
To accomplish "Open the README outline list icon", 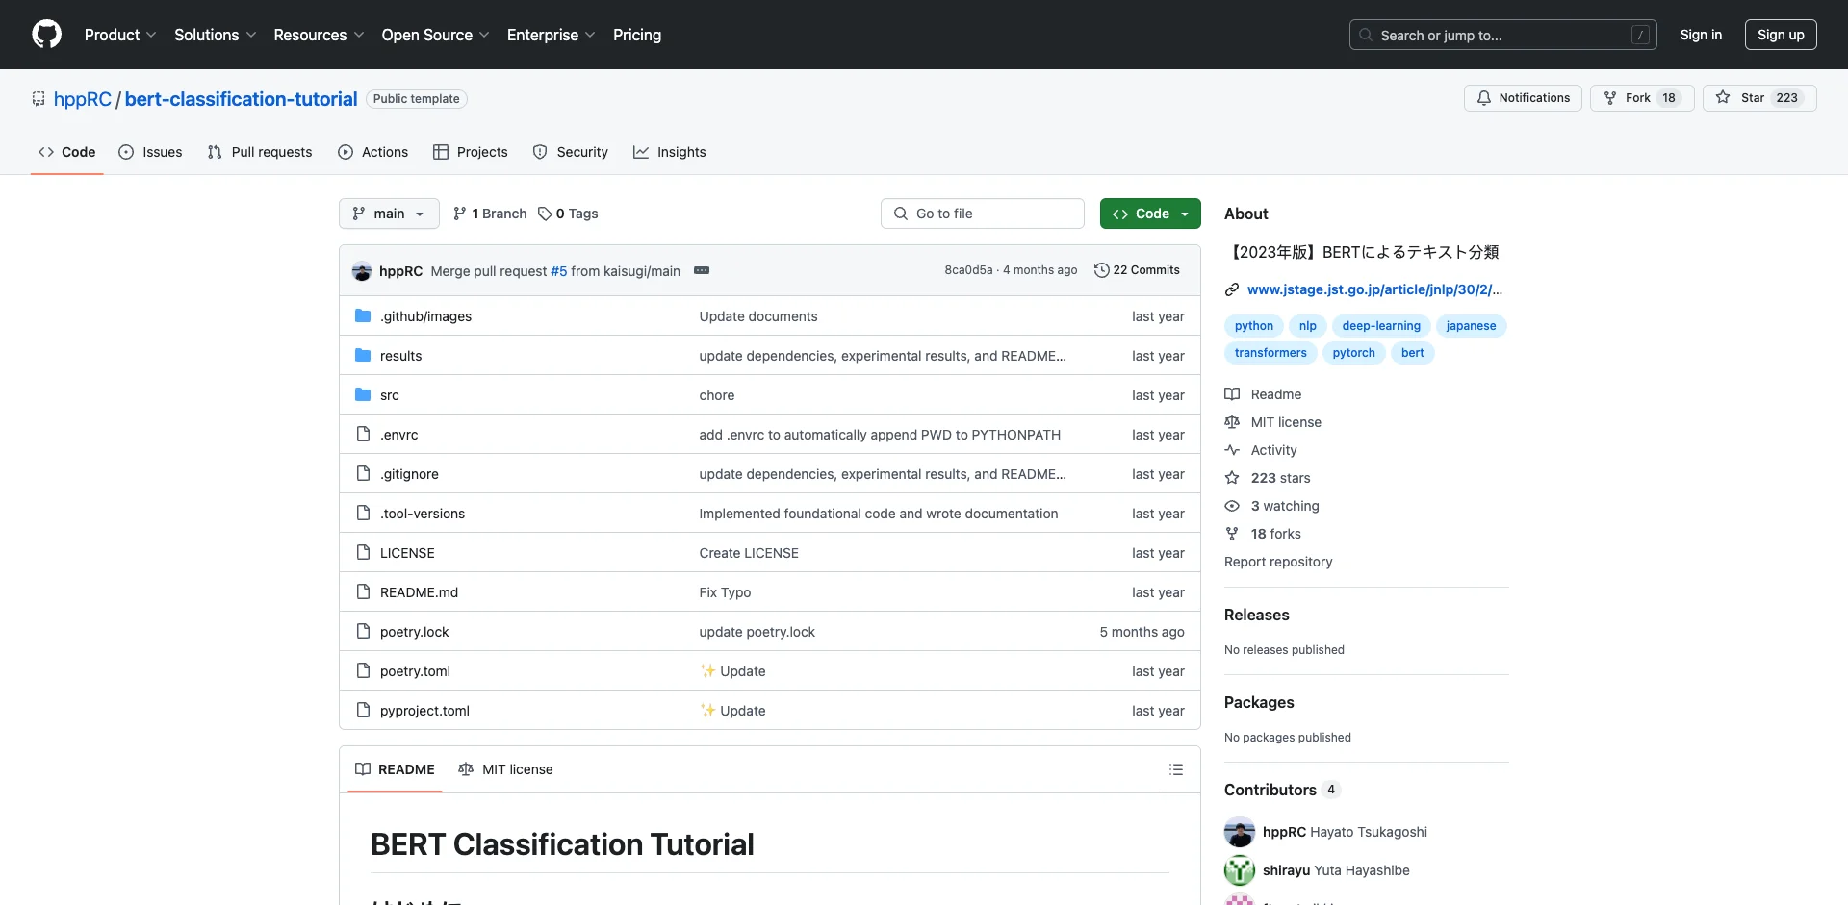I will pyautogui.click(x=1175, y=769).
